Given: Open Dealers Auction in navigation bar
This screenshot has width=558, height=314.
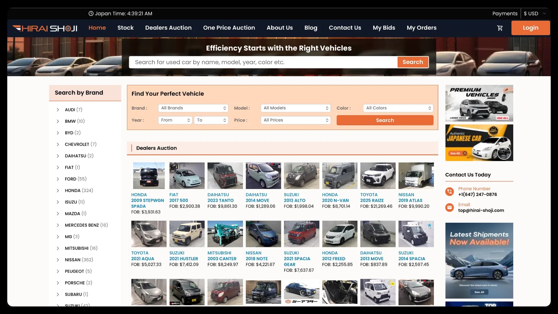Looking at the screenshot, I should (168, 28).
